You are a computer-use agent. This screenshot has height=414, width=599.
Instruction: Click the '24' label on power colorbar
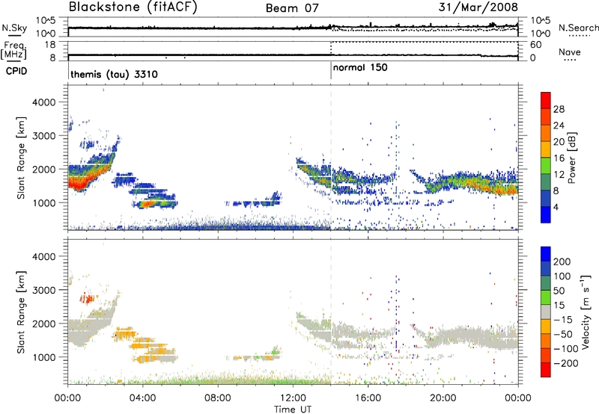[x=559, y=126]
